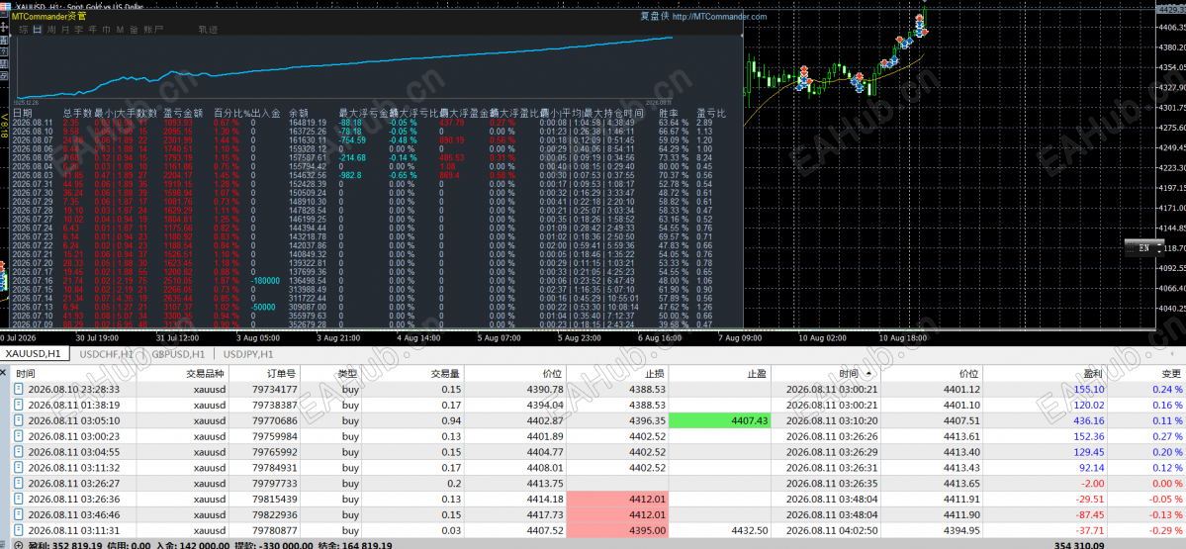The image size is (1186, 549).
Task: Click red stop-loss cell 4395.00
Action: 618,531
